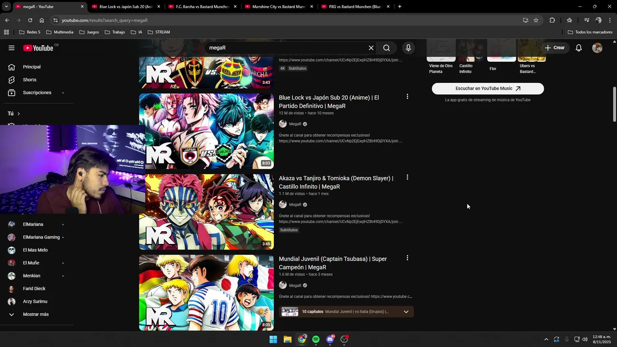
Task: Open options menu for Mundial Juvenil video
Action: click(407, 258)
